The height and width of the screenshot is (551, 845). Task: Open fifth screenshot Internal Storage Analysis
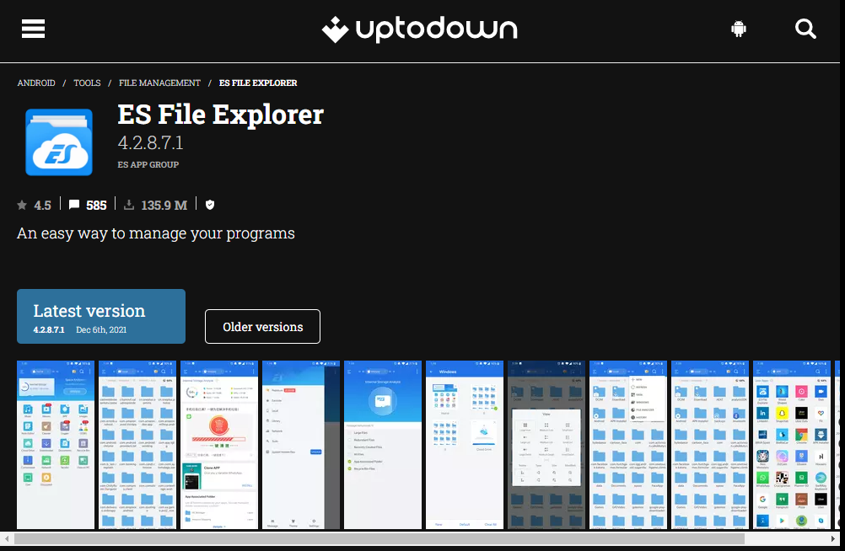(383, 445)
